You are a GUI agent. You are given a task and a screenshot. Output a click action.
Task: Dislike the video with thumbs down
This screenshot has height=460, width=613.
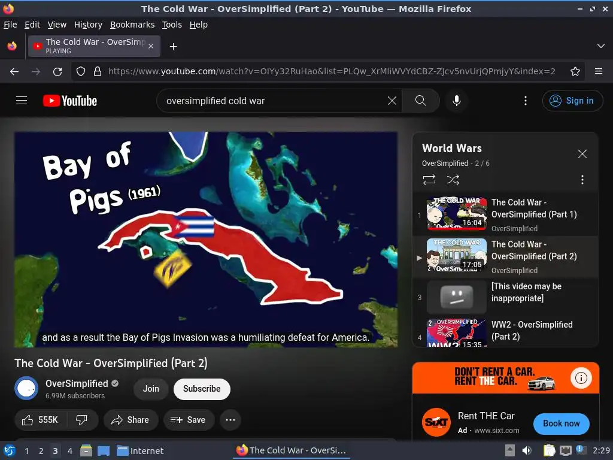81,420
